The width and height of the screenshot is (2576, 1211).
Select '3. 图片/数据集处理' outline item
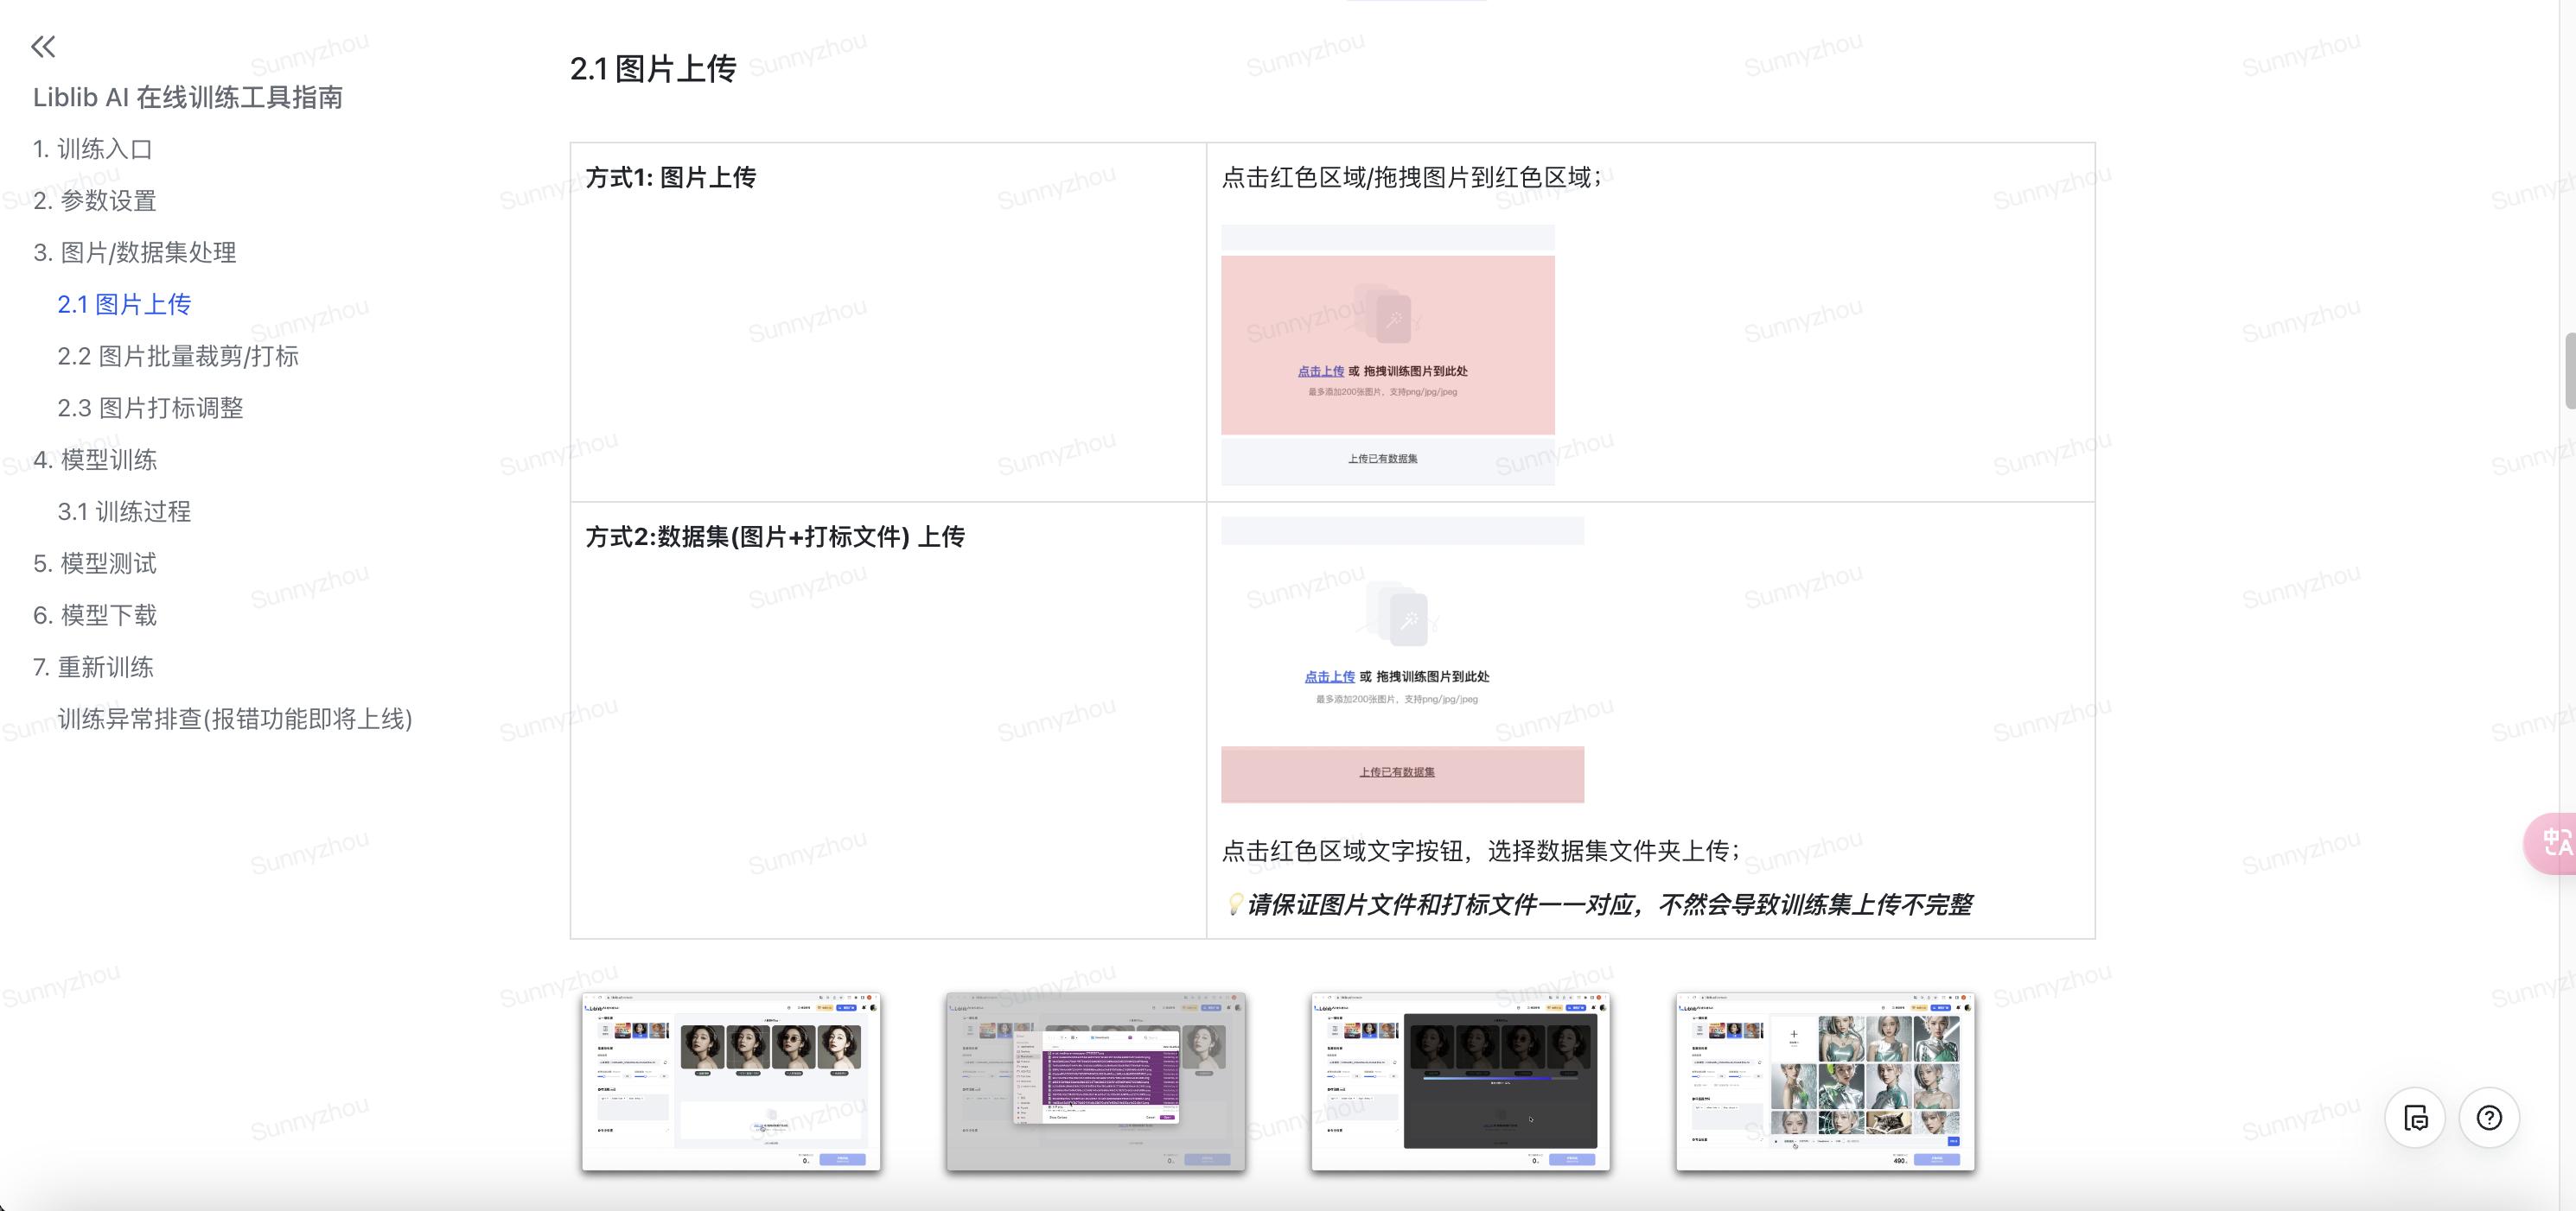pos(135,253)
